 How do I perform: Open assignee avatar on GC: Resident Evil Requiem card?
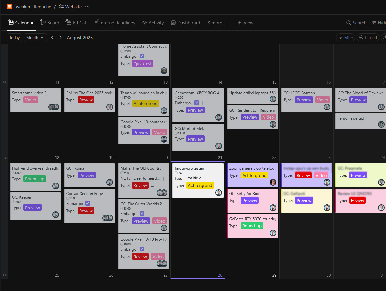[273, 124]
